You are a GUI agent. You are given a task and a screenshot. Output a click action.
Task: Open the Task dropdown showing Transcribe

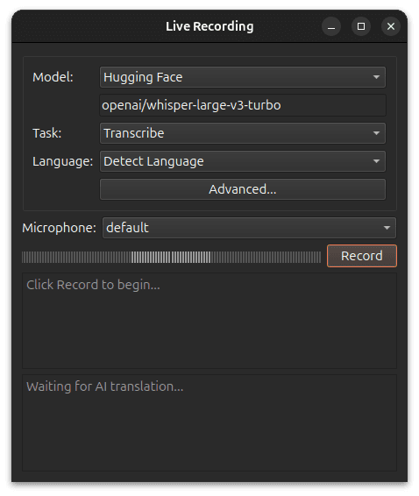point(243,133)
